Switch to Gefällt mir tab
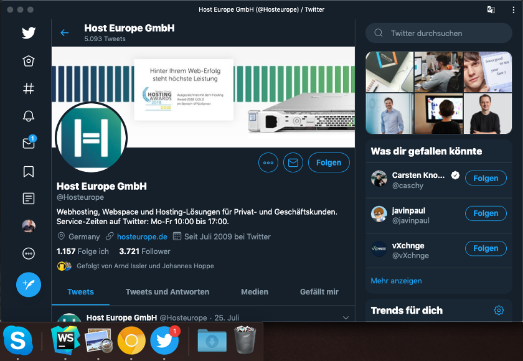Image resolution: width=523 pixels, height=361 pixels. [x=319, y=292]
